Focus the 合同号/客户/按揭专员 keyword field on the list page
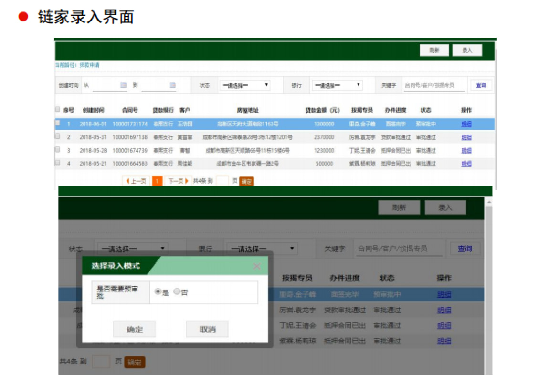Viewport: 549px width, 384px height. pyautogui.click(x=434, y=85)
